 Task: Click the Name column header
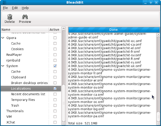coord(25,30)
